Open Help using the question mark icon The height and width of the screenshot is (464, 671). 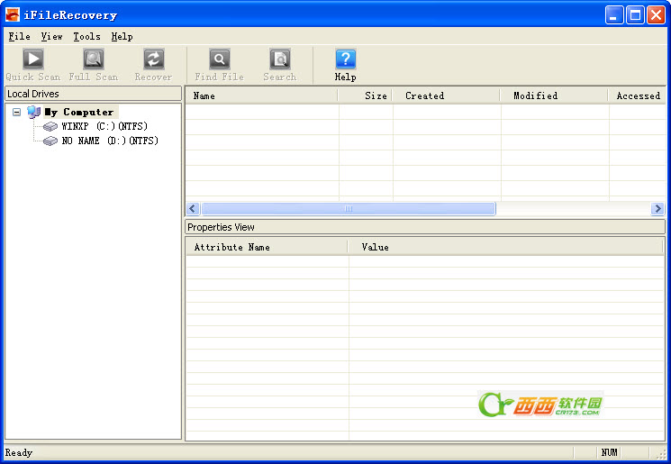(x=346, y=59)
